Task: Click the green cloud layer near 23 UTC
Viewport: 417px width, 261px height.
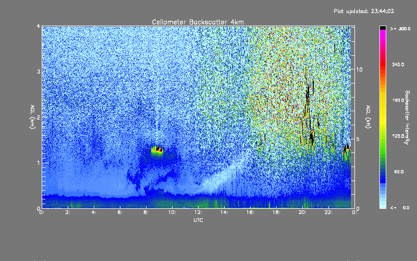Action: pos(346,153)
